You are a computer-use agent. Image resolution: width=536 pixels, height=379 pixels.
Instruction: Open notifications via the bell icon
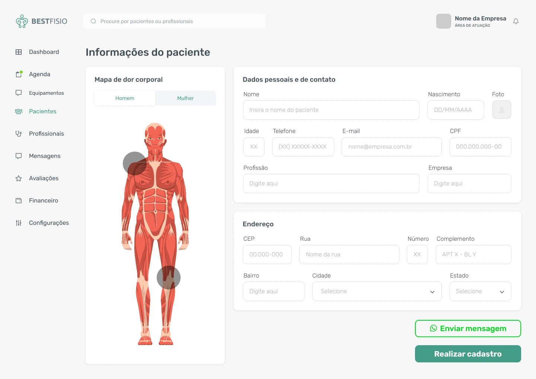tap(516, 22)
